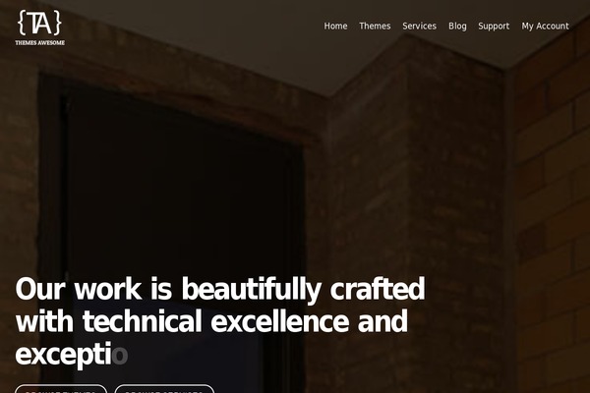Click the 'Our work is beautifully crafted' headline

(x=220, y=289)
